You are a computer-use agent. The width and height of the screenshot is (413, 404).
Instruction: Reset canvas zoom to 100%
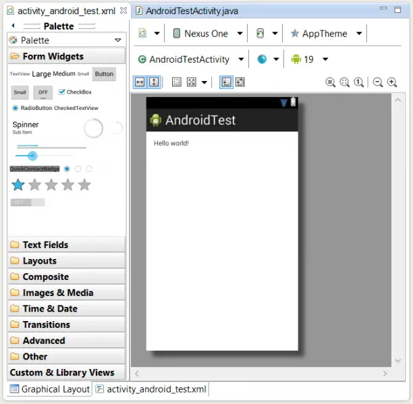(x=359, y=82)
